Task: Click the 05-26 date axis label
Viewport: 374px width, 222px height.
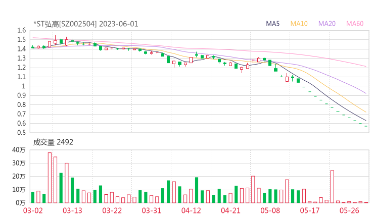Action: click(349, 210)
